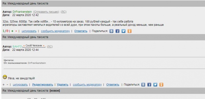205x99 pixels.
Task: Click the '1/0' rating score
Action: coord(5,31)
